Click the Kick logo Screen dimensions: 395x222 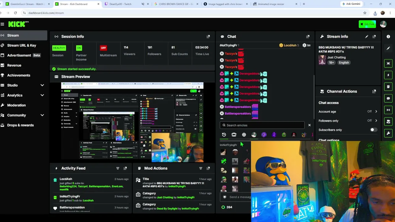[19, 24]
